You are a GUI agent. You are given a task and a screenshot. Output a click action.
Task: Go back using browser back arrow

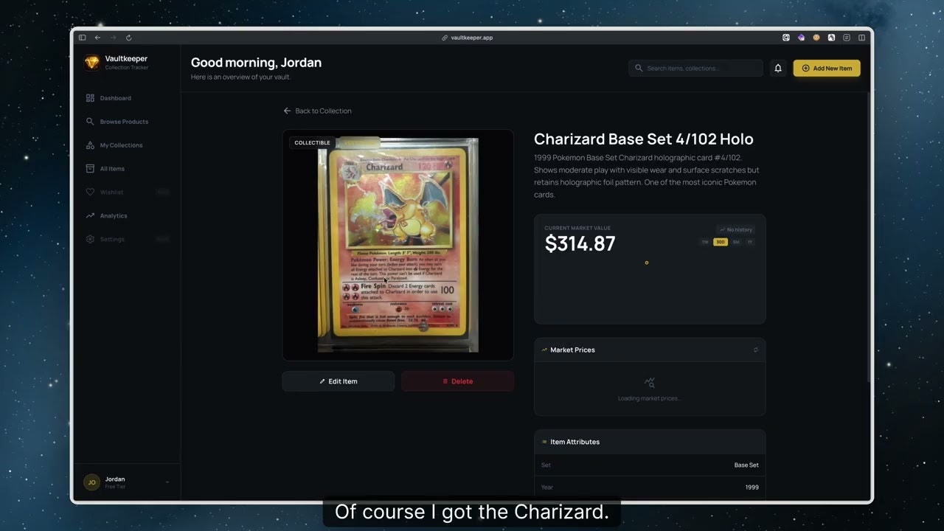pyautogui.click(x=97, y=38)
